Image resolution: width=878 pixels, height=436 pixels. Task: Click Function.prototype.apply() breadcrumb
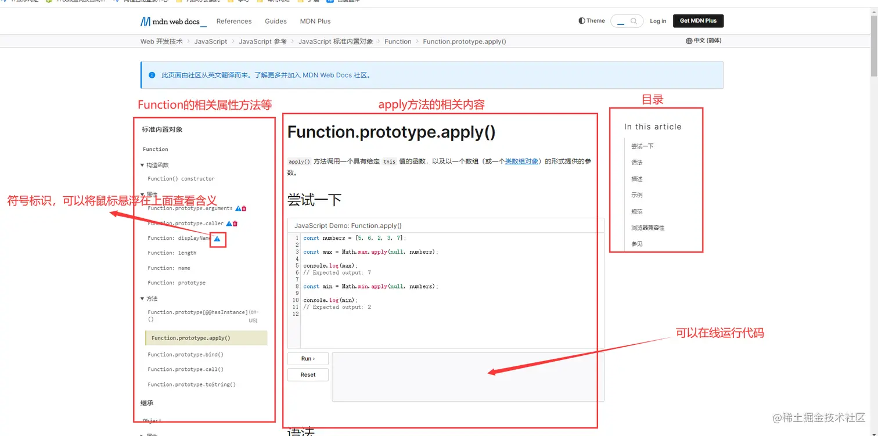tap(465, 42)
